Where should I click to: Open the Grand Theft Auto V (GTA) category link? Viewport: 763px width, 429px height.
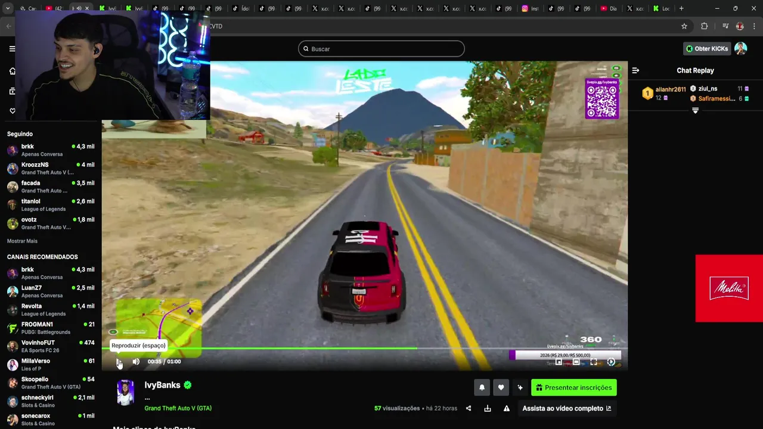click(x=178, y=408)
